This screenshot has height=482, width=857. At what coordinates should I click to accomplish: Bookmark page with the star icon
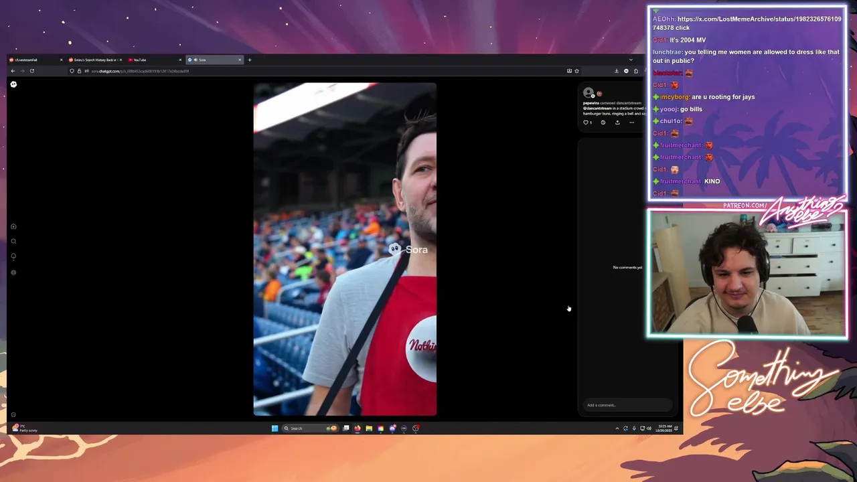pos(576,71)
